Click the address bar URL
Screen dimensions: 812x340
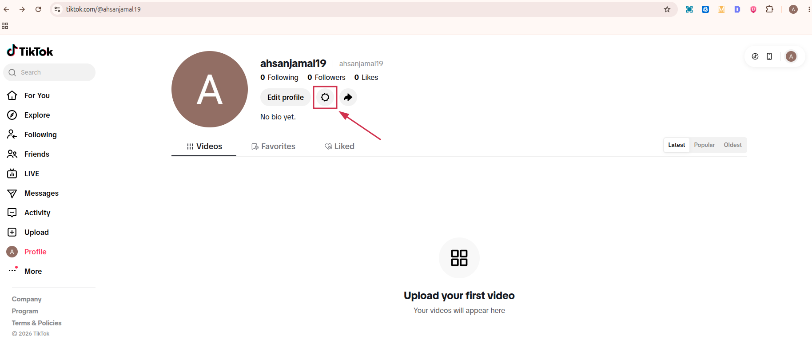pos(103,9)
